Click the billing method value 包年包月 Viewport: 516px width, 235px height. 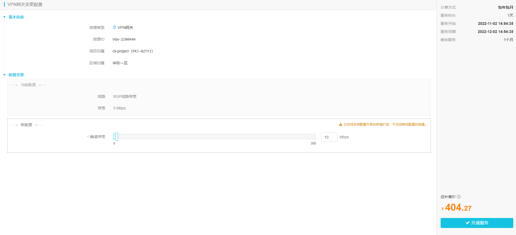(506, 7)
